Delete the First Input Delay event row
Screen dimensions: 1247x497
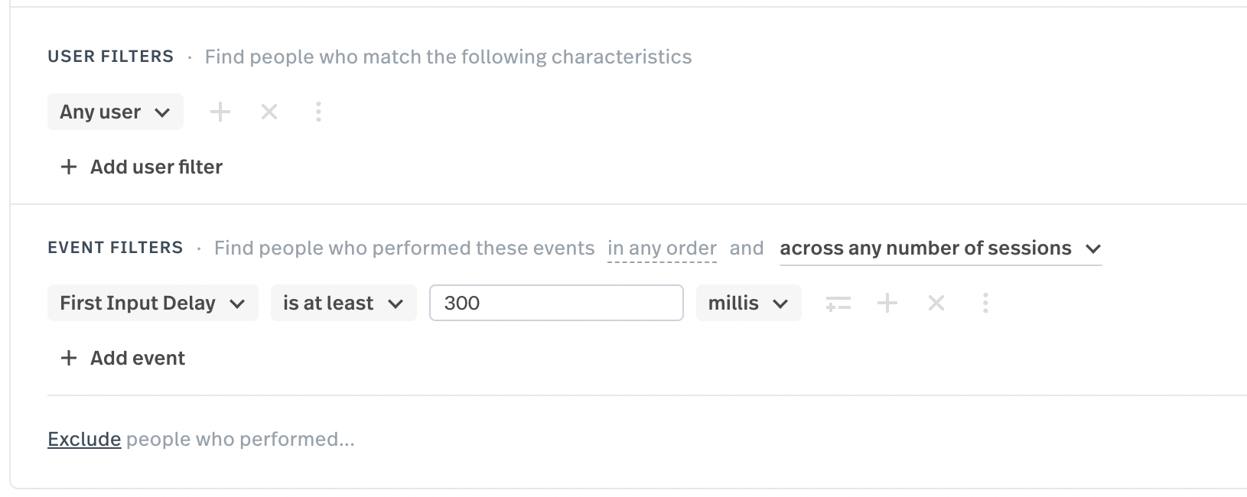[x=936, y=304]
